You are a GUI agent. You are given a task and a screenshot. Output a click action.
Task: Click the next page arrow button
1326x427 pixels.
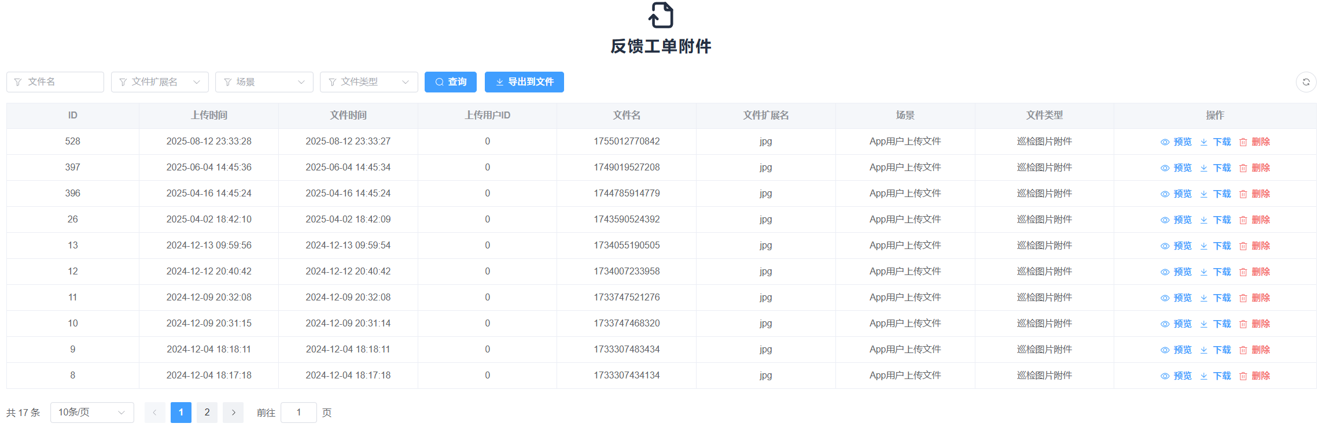[233, 413]
